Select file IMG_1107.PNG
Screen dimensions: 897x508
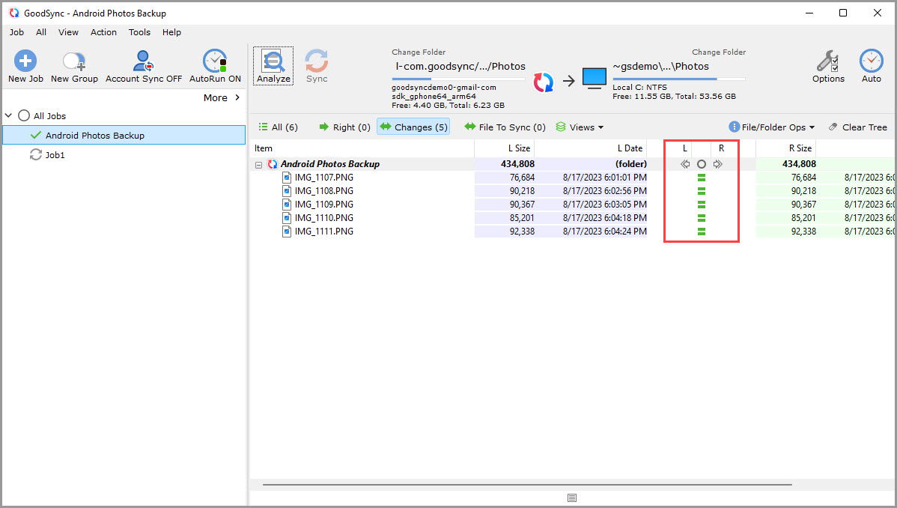[323, 178]
